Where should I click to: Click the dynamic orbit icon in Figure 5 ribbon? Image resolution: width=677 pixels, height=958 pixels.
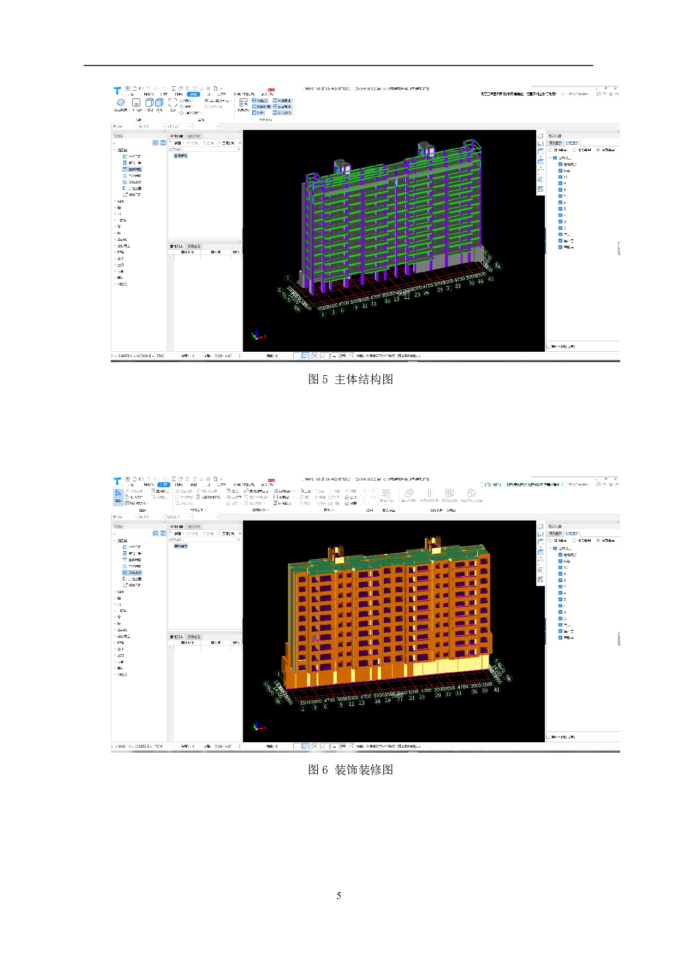[x=121, y=103]
